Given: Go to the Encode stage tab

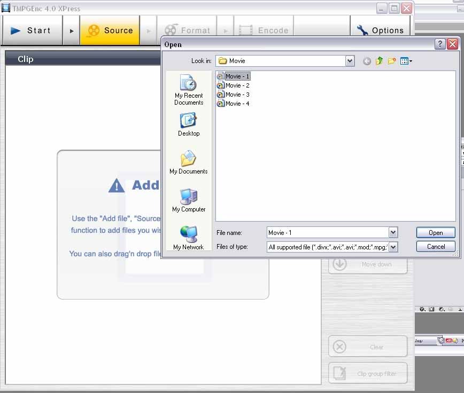Looking at the screenshot, I should pyautogui.click(x=264, y=30).
